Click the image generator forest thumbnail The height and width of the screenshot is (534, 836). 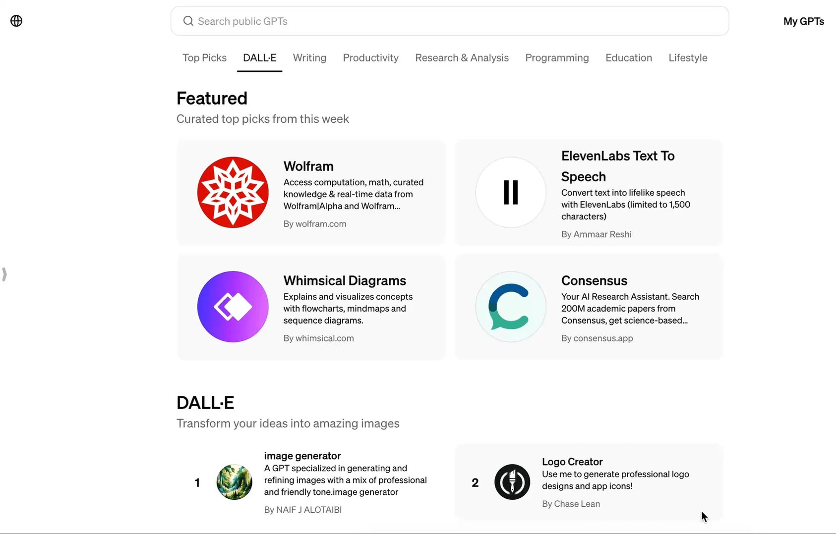tap(235, 482)
